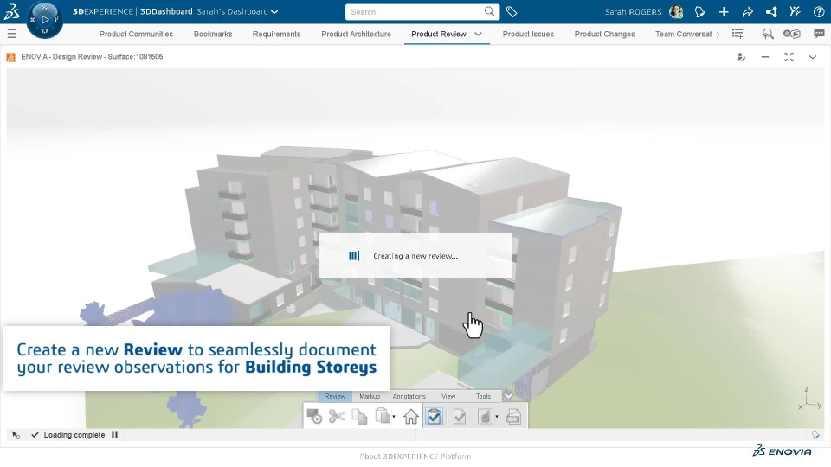This screenshot has height=467, width=831.
Task: Click the add tab list icon
Action: tap(738, 34)
